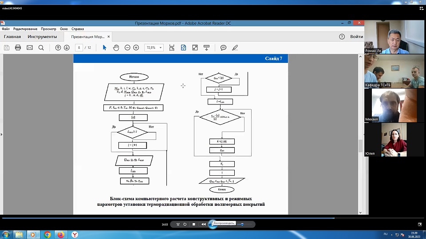The height and width of the screenshot is (239, 426).
Task: Zoom in with the plus icon
Action: tap(136, 48)
